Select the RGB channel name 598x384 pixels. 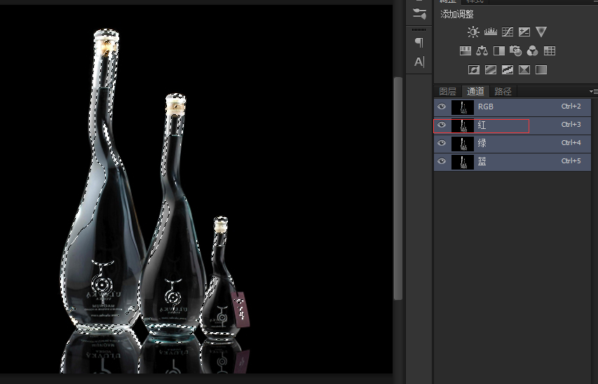(486, 107)
